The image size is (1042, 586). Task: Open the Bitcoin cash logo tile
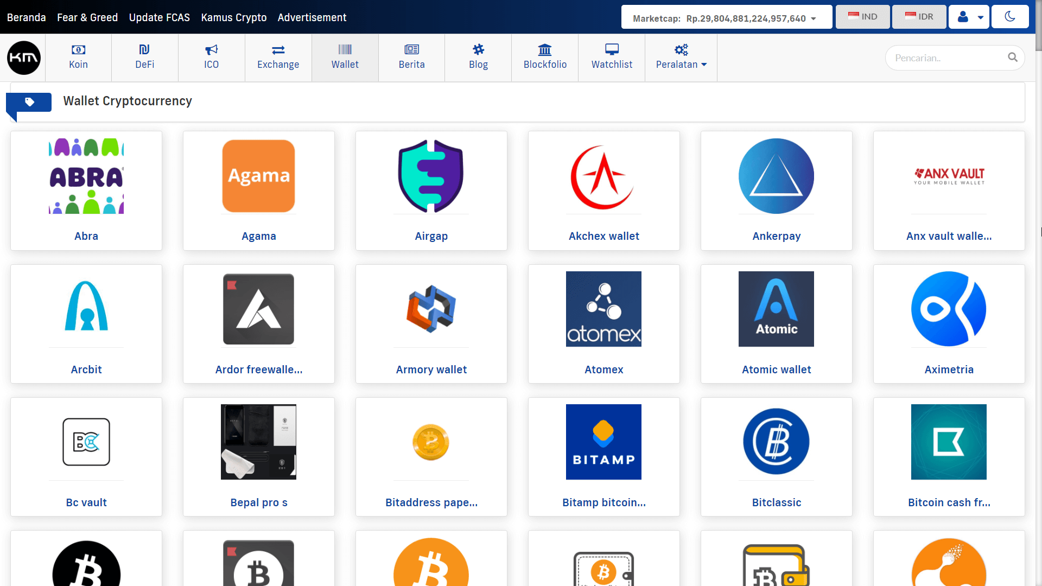[949, 442]
